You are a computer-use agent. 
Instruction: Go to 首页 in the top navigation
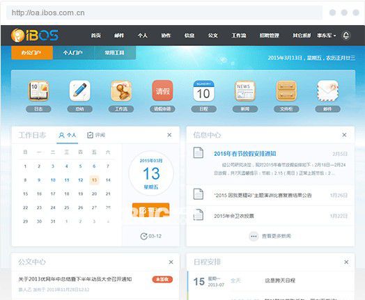[x=95, y=35]
